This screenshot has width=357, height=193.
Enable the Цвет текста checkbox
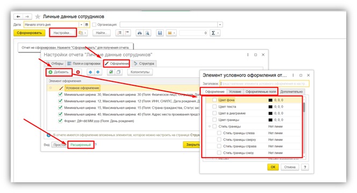click(214, 107)
